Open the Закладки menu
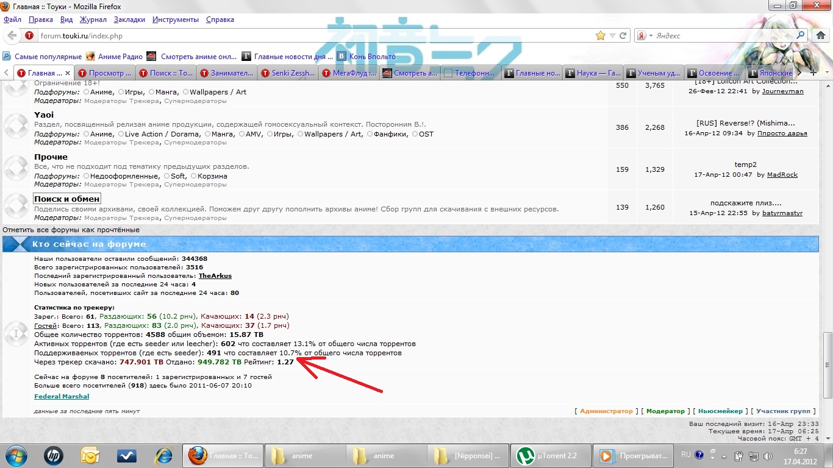The width and height of the screenshot is (833, 468). tap(129, 19)
